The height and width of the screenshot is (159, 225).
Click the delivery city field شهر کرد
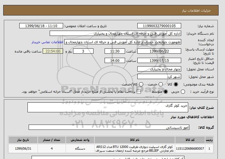click(x=159, y=77)
